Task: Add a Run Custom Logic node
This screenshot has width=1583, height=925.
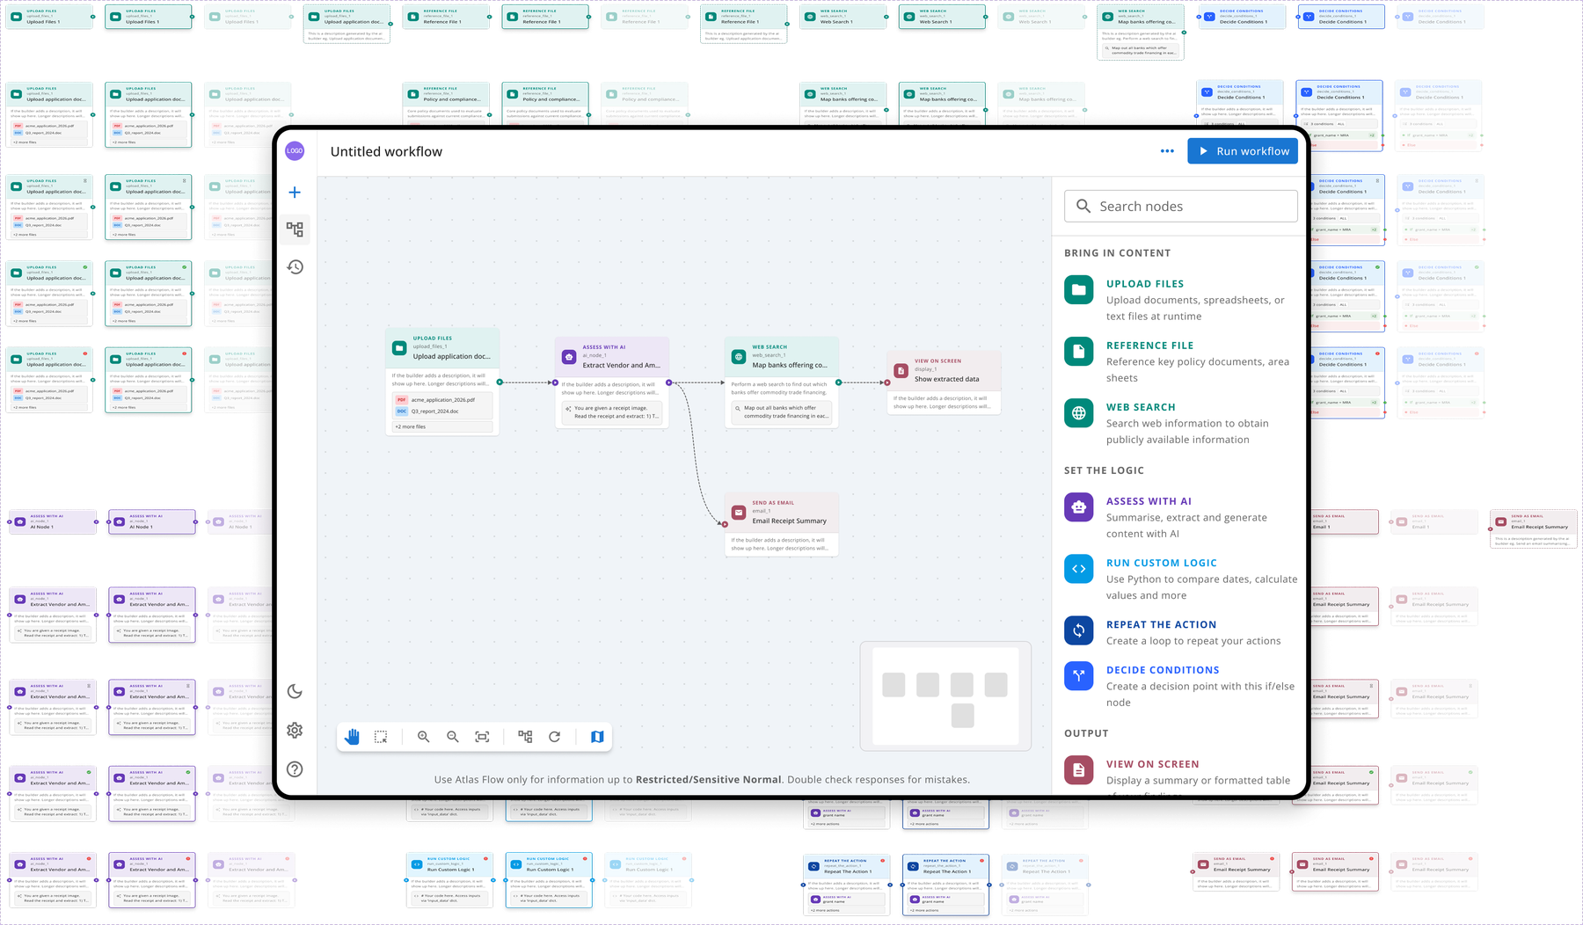Action: pyautogui.click(x=1181, y=579)
